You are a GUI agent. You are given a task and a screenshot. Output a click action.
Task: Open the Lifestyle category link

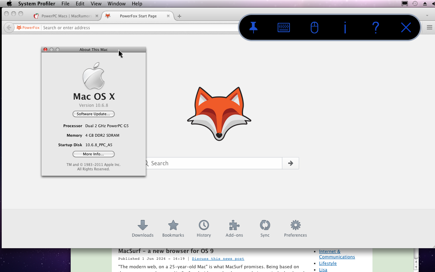tap(328, 263)
